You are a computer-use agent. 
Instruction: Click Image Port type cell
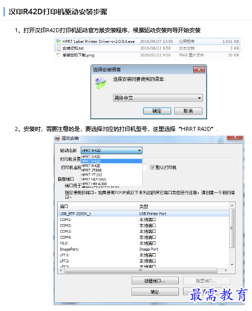tap(149, 249)
